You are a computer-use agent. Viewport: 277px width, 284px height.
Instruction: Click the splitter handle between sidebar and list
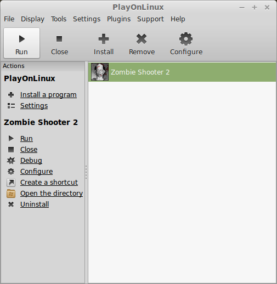(x=86, y=172)
